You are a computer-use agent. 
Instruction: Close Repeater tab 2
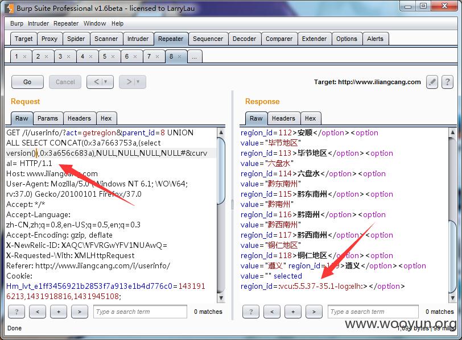click(46, 56)
